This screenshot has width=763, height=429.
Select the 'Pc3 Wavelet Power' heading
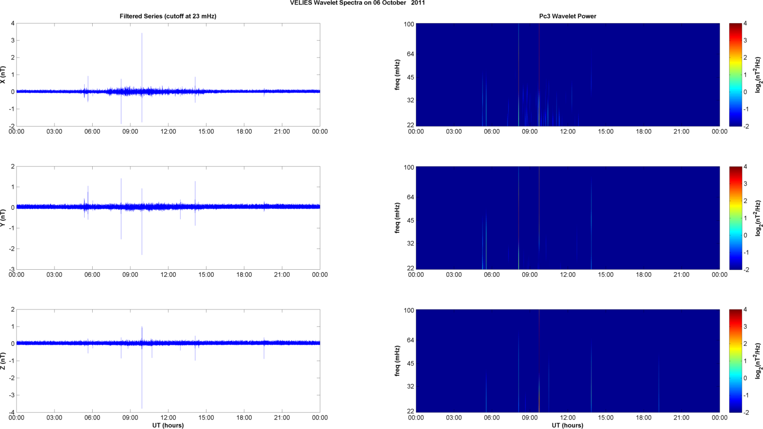click(568, 16)
